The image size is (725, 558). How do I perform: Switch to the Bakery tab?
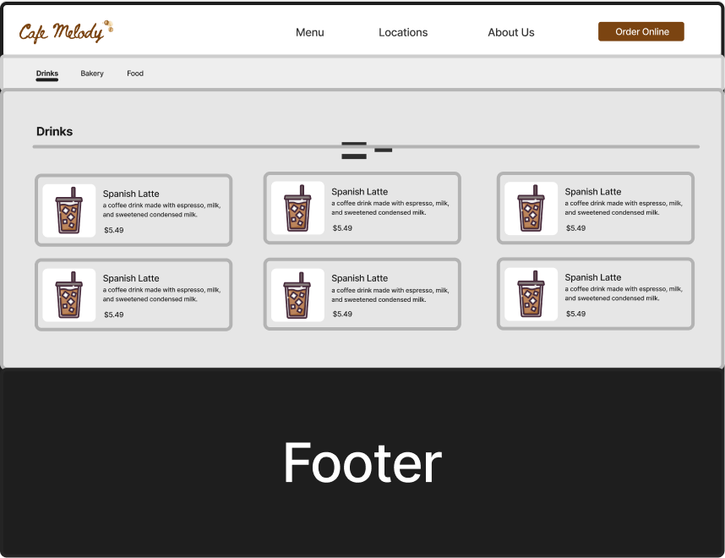(x=92, y=74)
